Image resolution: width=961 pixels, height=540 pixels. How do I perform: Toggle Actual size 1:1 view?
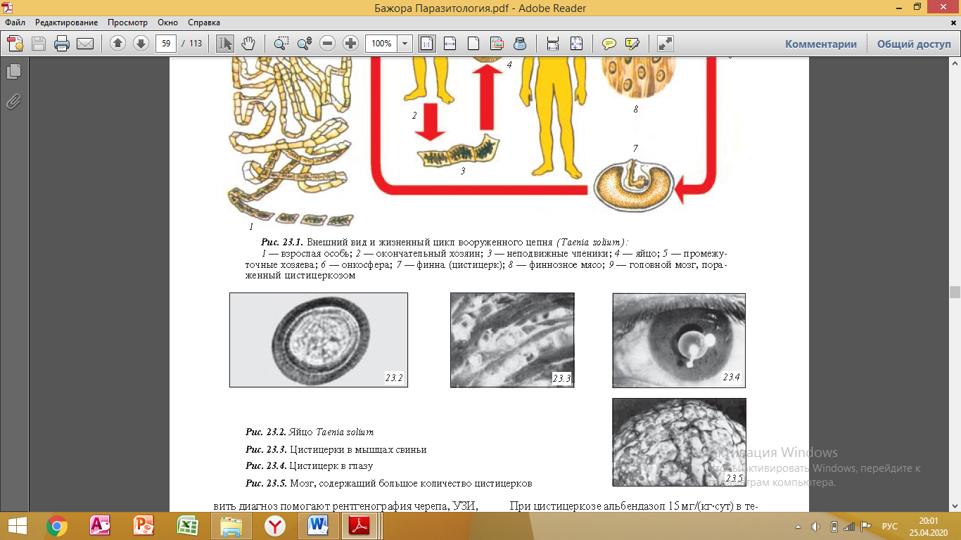(x=426, y=44)
